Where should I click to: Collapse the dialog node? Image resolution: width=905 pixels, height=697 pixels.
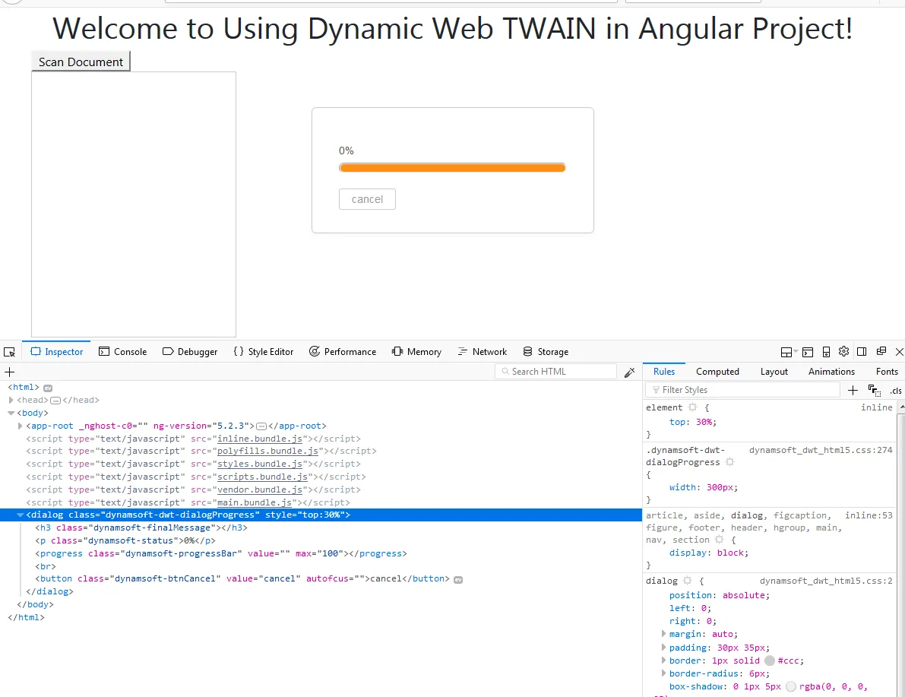(x=21, y=515)
